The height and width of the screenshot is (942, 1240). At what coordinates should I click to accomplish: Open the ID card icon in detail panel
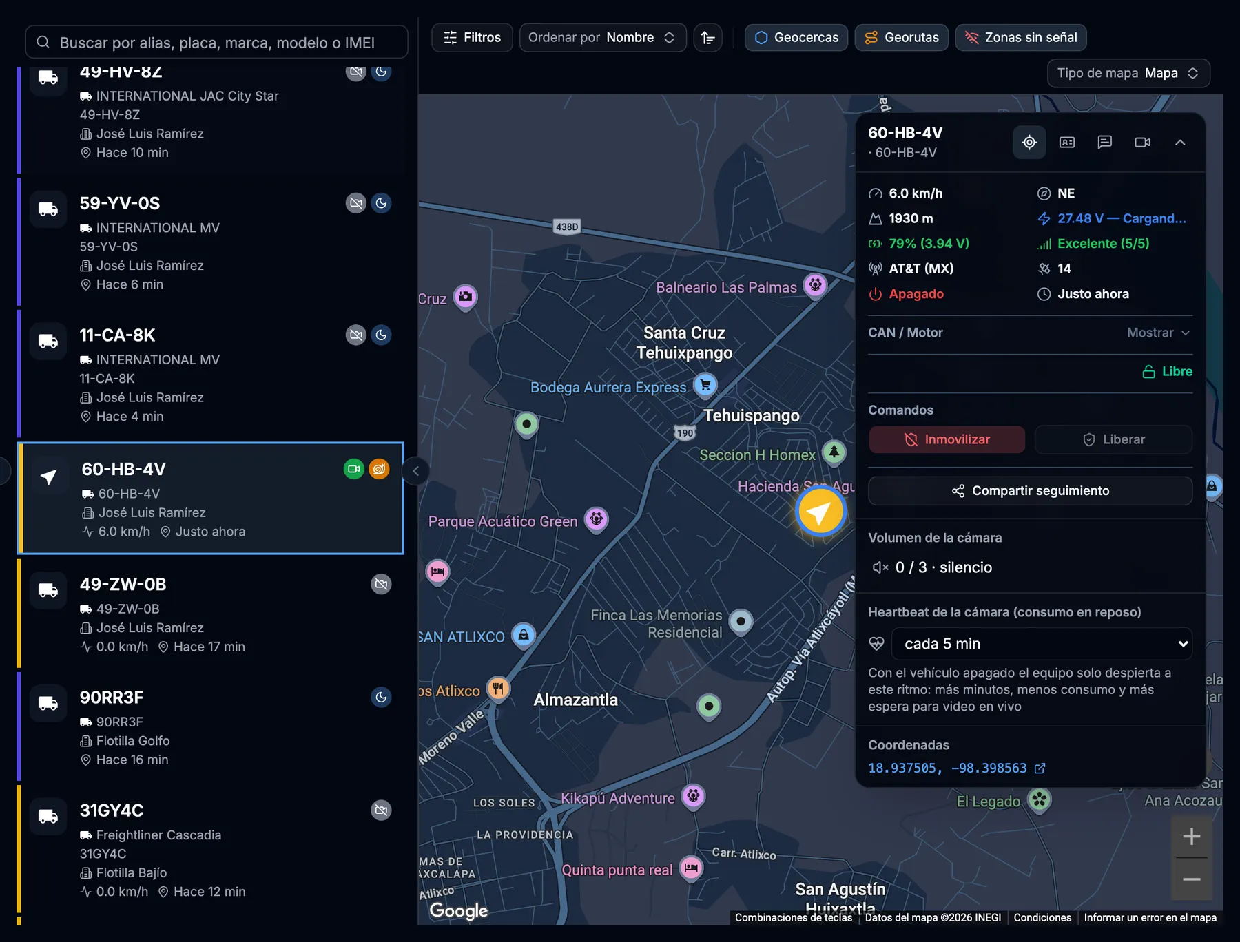[x=1067, y=143]
